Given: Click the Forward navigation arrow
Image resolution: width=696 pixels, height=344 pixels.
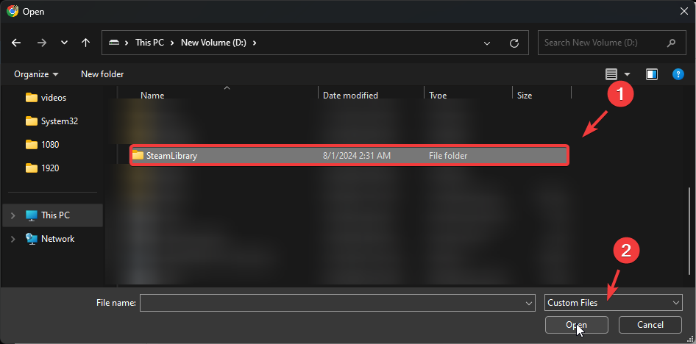Looking at the screenshot, I should [42, 43].
